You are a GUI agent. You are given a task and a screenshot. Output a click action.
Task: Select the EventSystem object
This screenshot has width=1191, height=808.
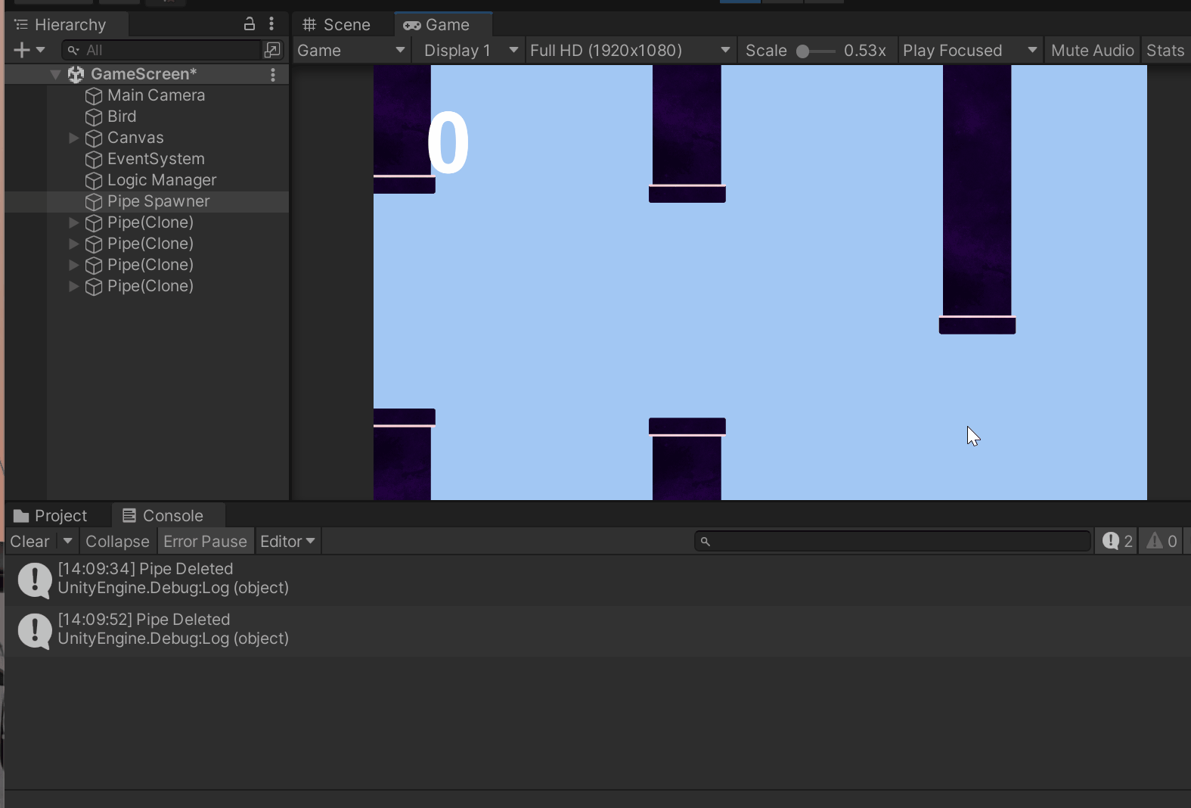156,159
